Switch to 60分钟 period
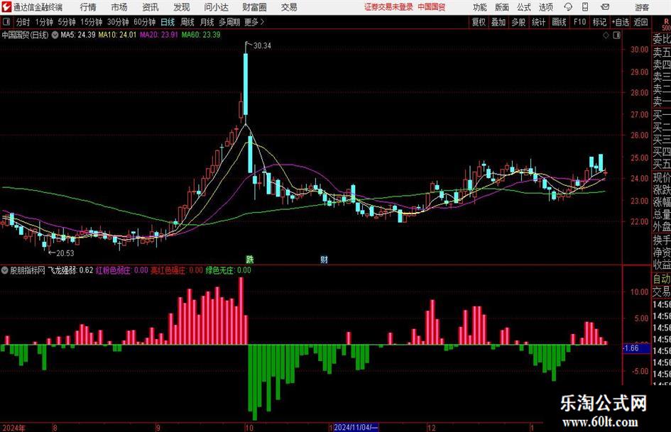This screenshot has height=432, width=671. (145, 22)
